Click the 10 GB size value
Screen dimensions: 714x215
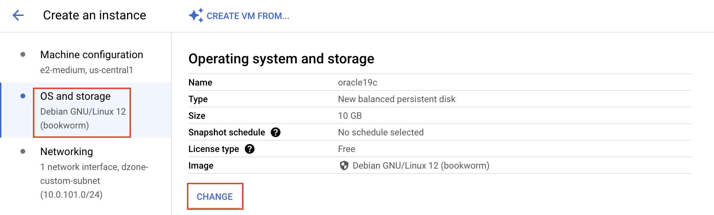tap(350, 116)
